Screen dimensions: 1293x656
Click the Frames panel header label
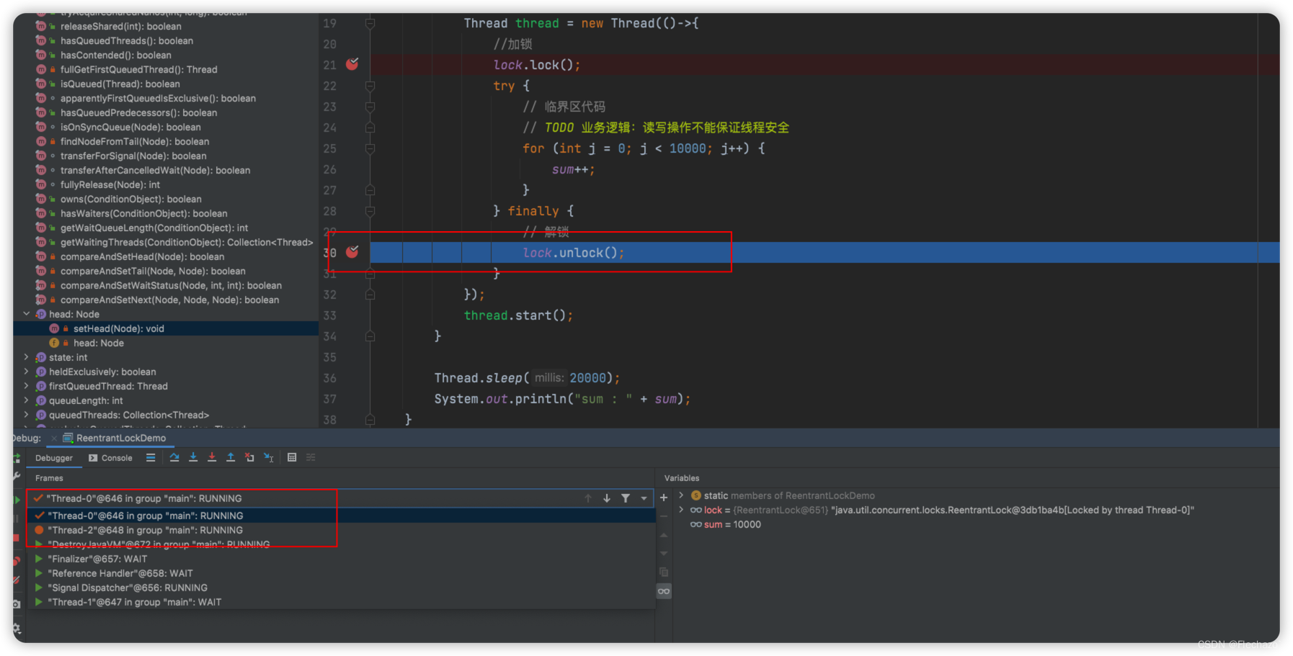tap(49, 478)
